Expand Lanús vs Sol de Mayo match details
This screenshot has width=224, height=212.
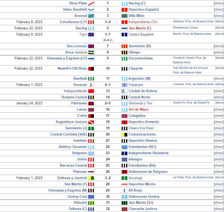[x=219, y=109]
